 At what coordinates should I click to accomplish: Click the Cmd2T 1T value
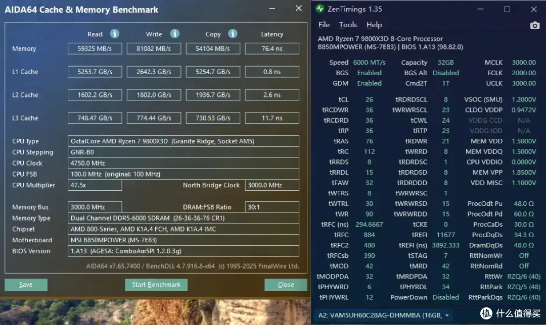pyautogui.click(x=446, y=83)
